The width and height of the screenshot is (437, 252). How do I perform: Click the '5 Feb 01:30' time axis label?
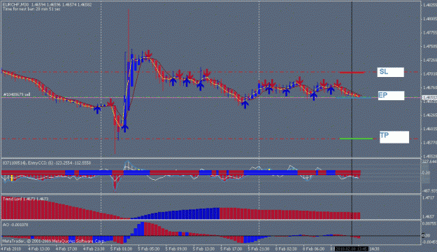121,248
